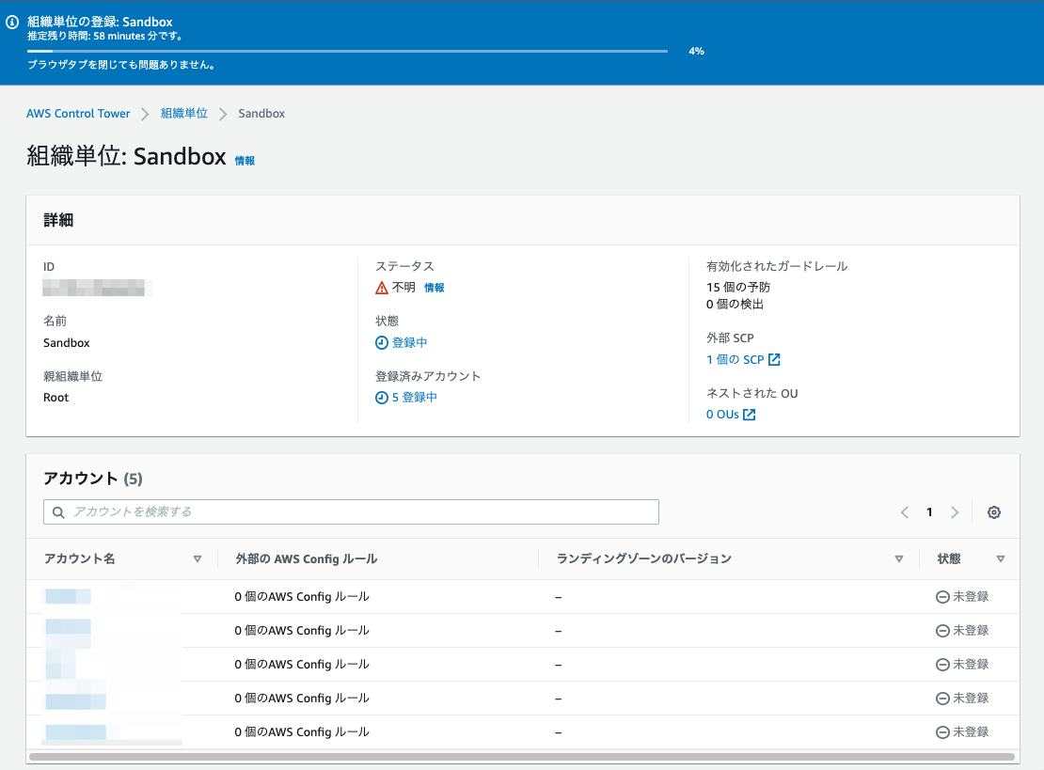Open the 1 個の SCP link

pyautogui.click(x=736, y=359)
